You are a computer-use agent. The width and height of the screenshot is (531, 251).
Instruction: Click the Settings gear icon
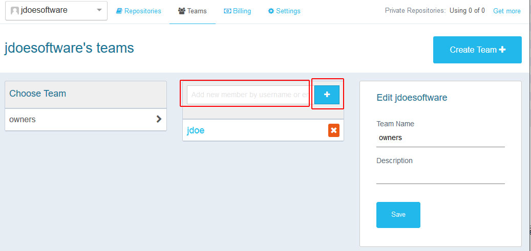pos(271,11)
